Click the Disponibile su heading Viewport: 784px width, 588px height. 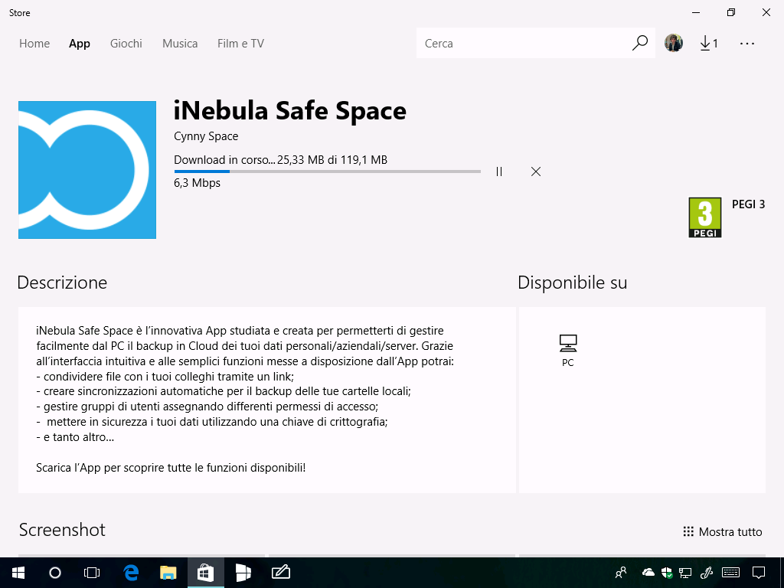coord(572,283)
